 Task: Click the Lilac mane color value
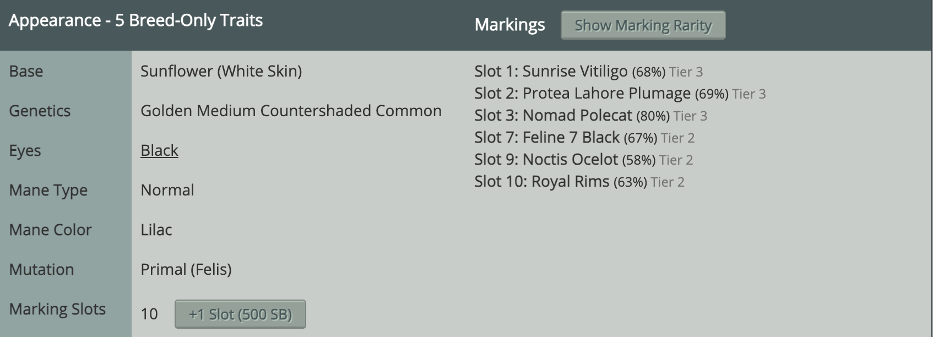click(x=156, y=230)
